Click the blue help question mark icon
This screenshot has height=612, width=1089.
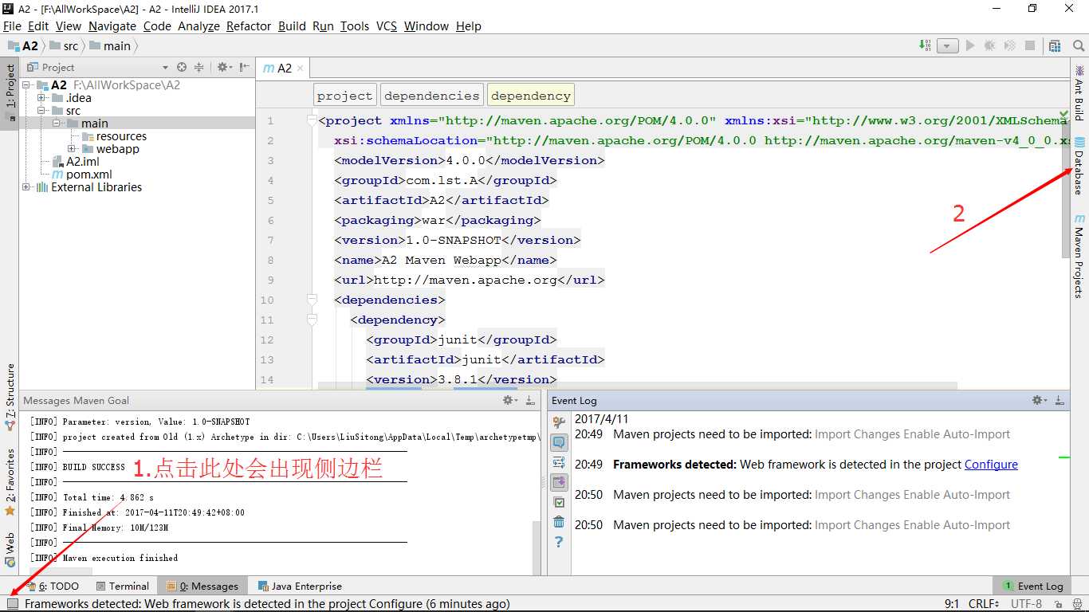[559, 542]
